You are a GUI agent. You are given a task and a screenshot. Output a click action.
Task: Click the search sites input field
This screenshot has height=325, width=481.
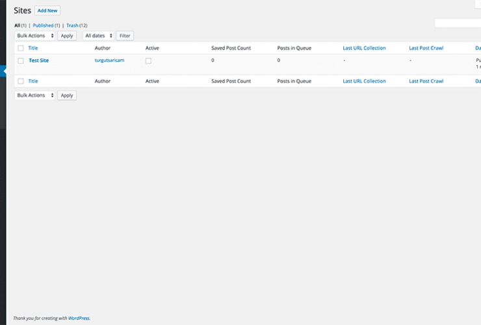coord(458,23)
